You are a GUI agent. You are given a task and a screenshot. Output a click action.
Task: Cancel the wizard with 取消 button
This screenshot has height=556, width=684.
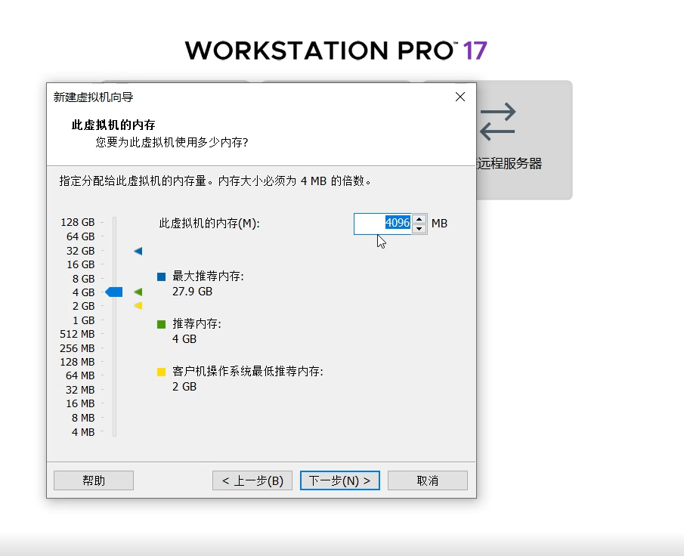(x=428, y=480)
